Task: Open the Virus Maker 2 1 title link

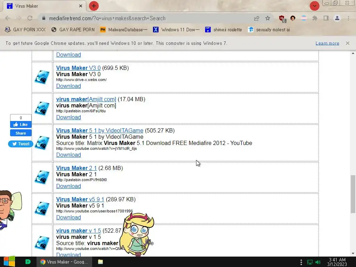Action: click(x=76, y=168)
